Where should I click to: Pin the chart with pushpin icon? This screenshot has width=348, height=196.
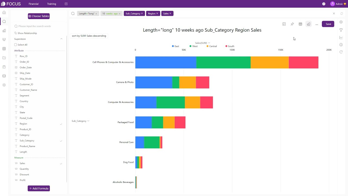point(292,24)
